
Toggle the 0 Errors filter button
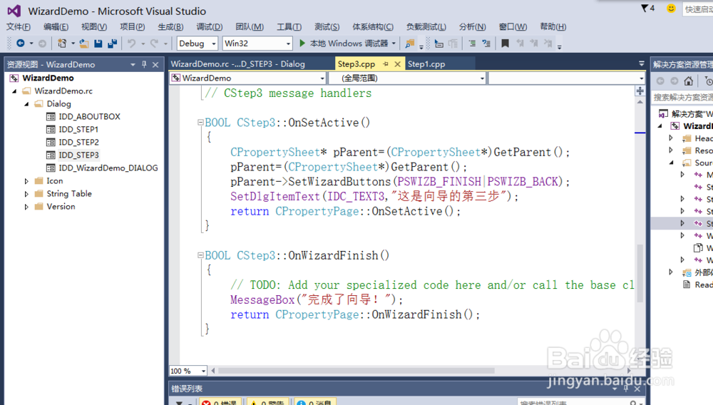point(220,402)
